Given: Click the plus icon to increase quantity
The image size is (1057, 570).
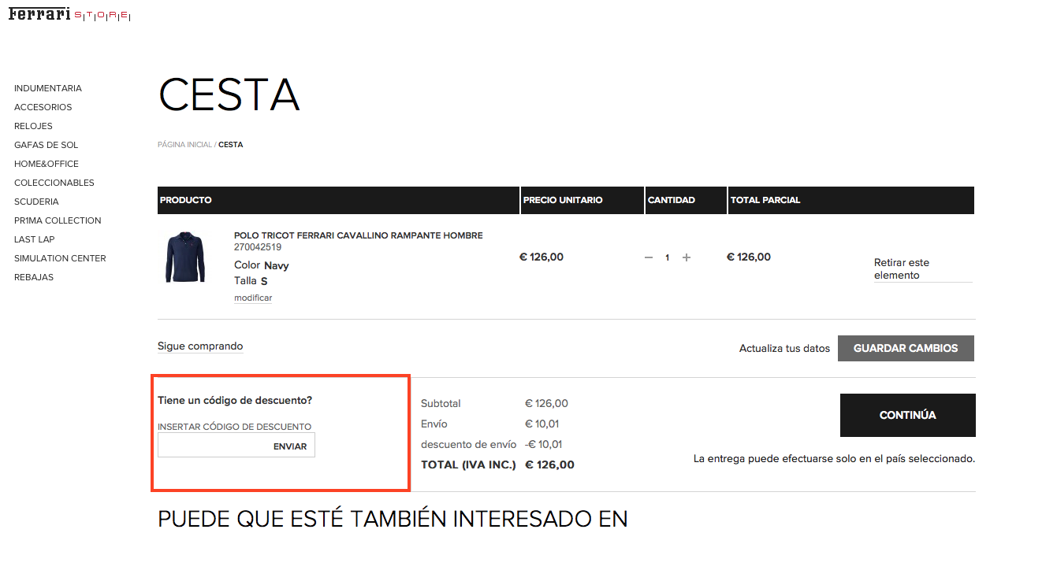Looking at the screenshot, I should 687,257.
